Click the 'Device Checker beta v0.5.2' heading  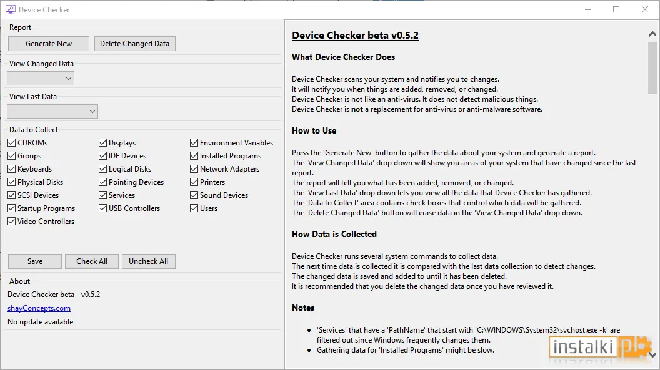coord(355,36)
